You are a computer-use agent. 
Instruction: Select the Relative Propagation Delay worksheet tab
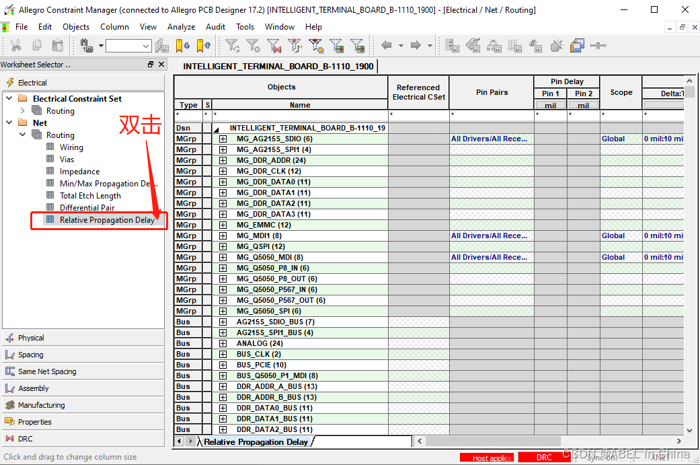pos(256,442)
